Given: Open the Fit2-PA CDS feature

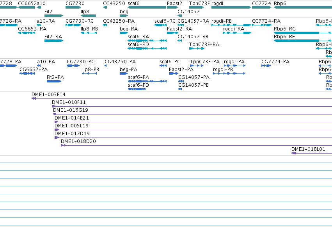Looking at the screenshot, I should (54, 81).
